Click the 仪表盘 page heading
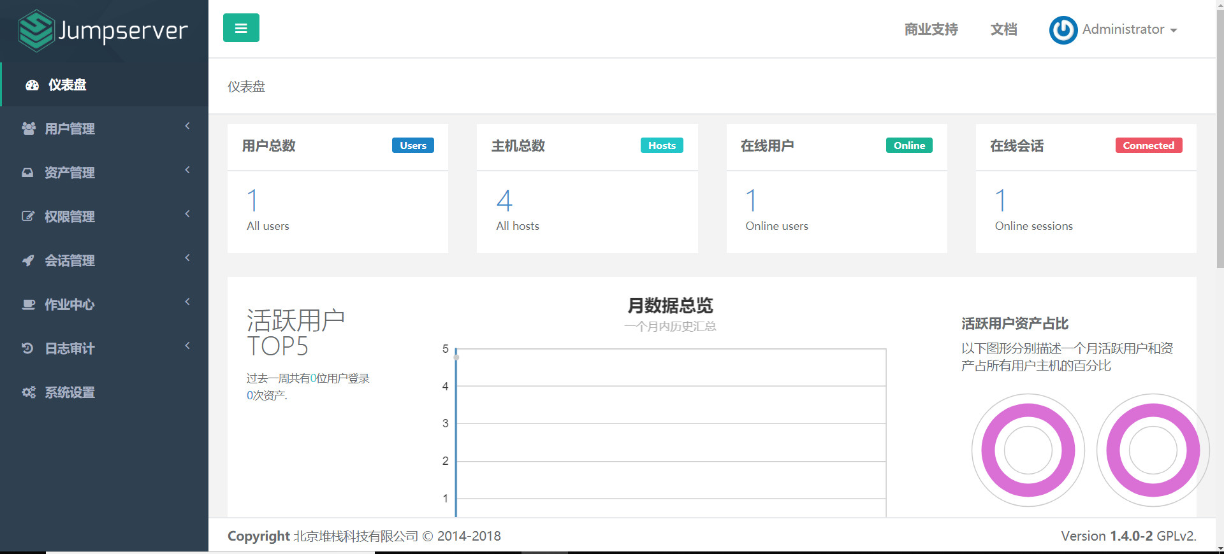The width and height of the screenshot is (1224, 554). (x=246, y=87)
